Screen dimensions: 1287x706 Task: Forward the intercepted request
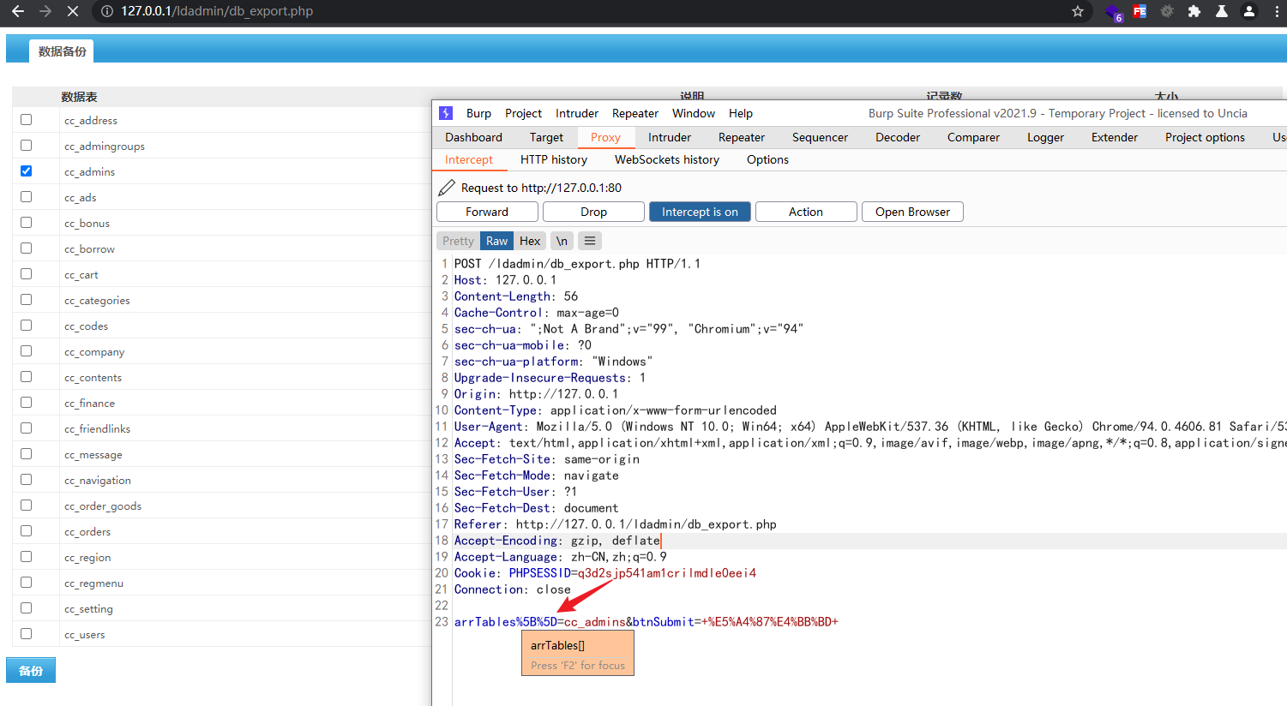point(487,212)
